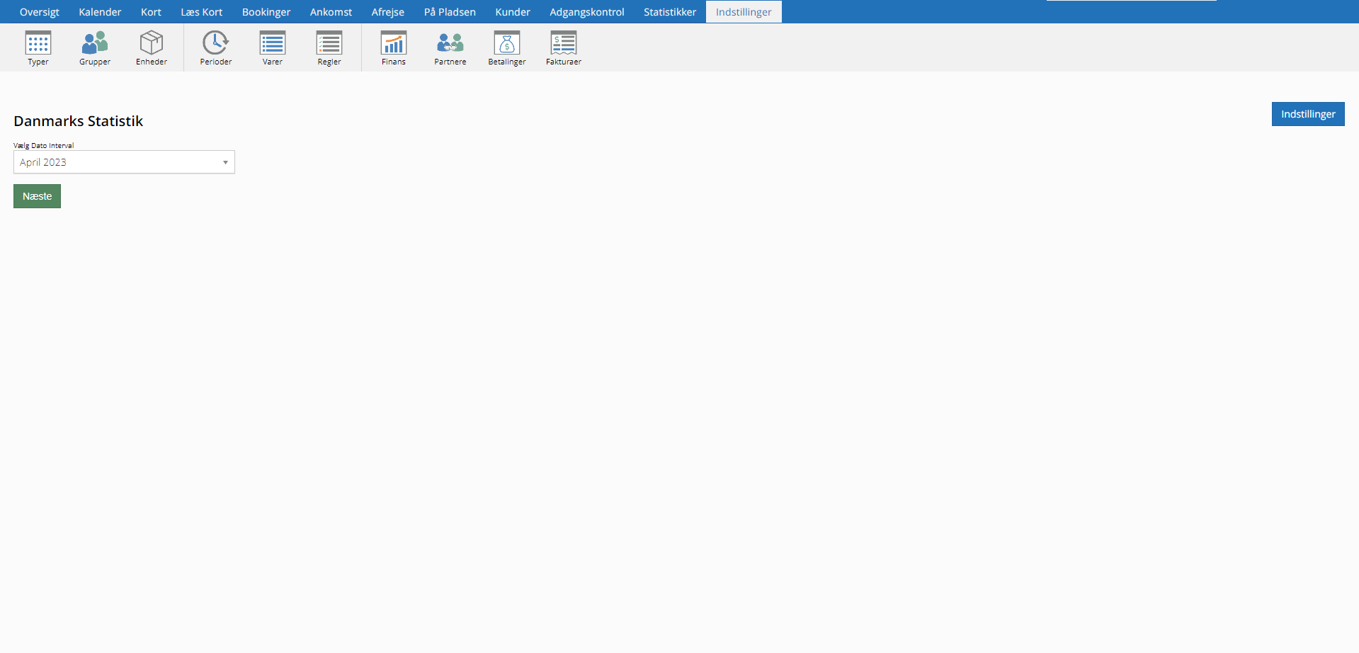Image resolution: width=1359 pixels, height=653 pixels.
Task: Switch to the Oversigt tab
Action: coord(40,12)
